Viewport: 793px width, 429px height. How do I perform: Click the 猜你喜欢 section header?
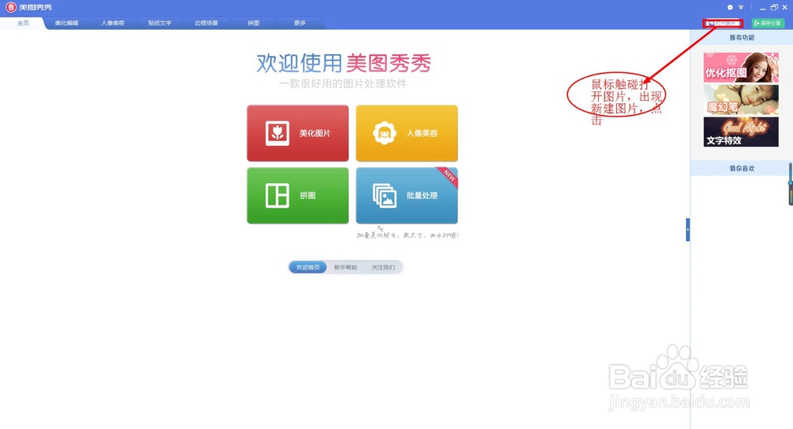741,168
